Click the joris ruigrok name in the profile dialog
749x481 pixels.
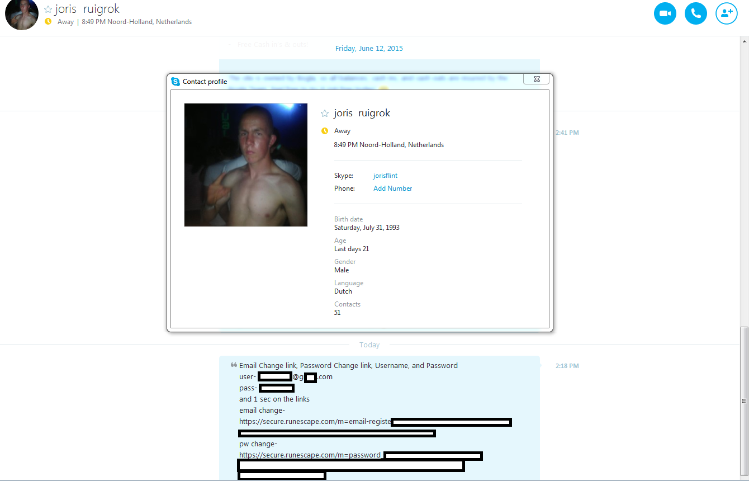(x=362, y=113)
